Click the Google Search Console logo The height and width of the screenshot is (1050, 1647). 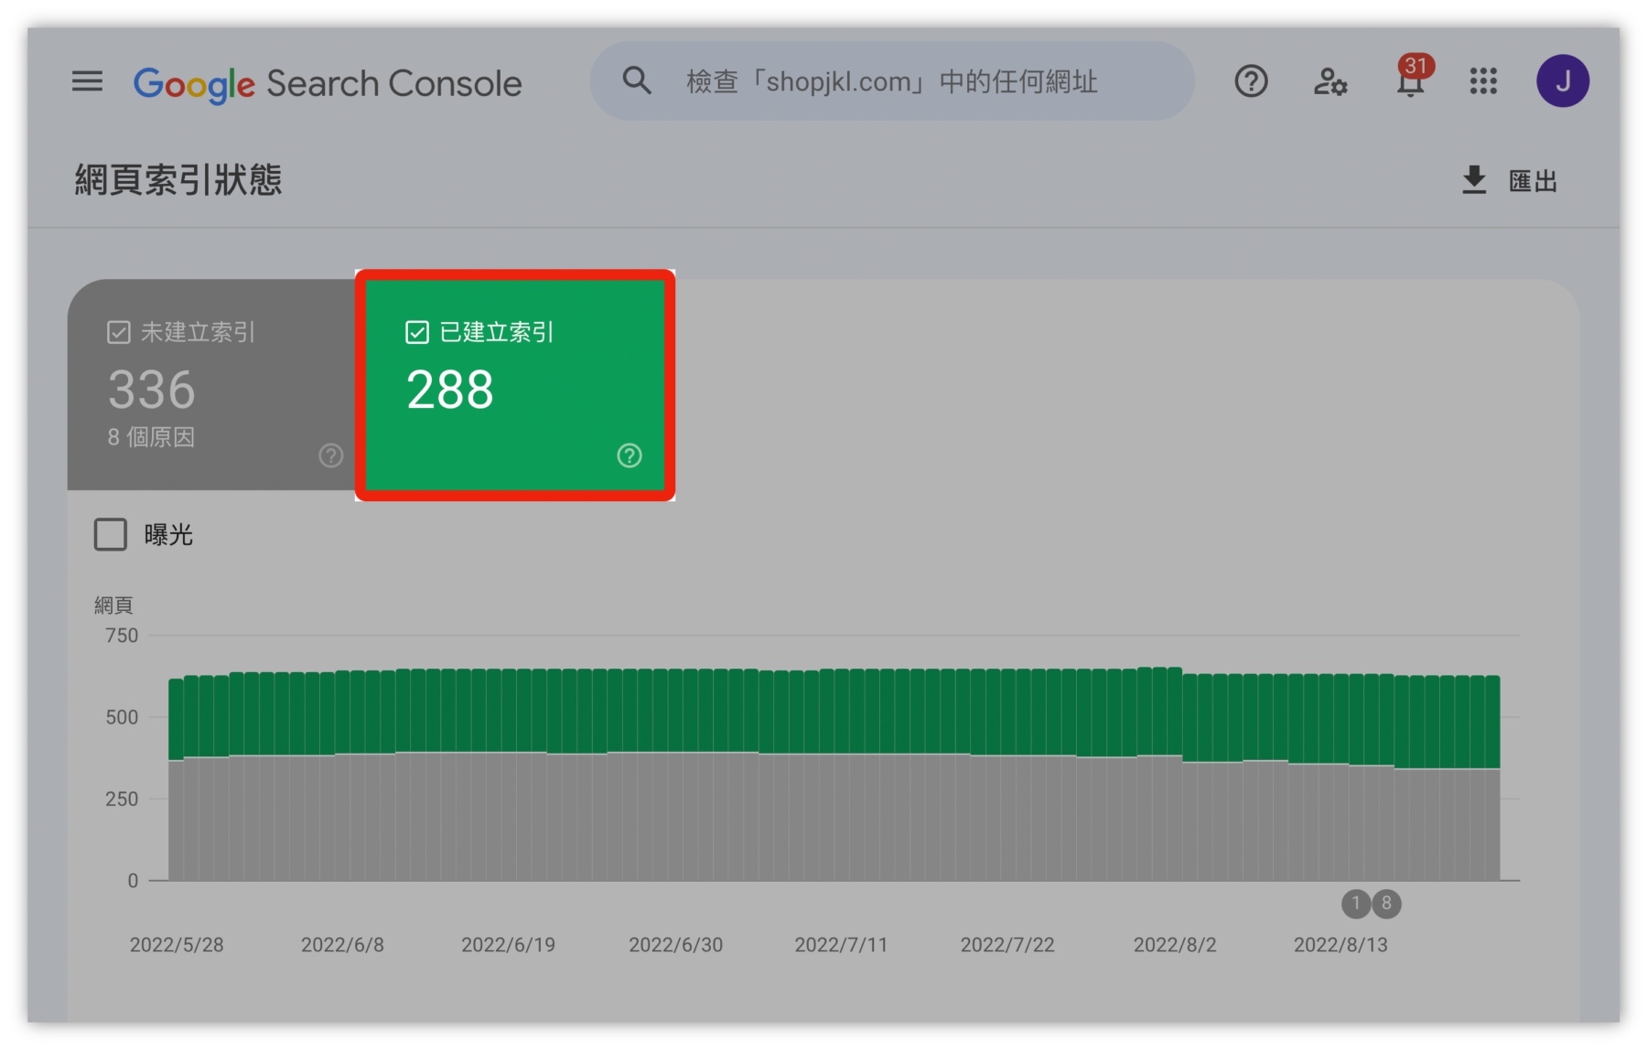pos(328,83)
